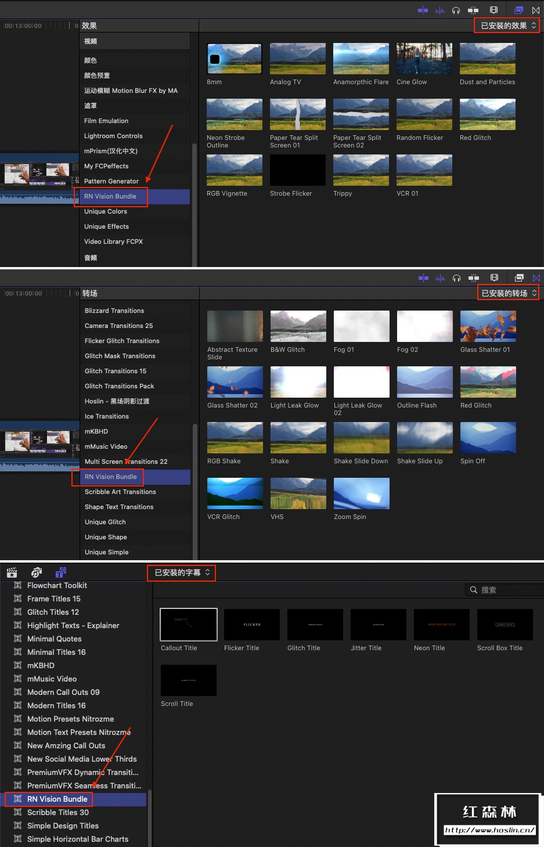This screenshot has height=847, width=544.
Task: Select the Anamorphic Flare effect thumbnail
Action: click(x=361, y=59)
